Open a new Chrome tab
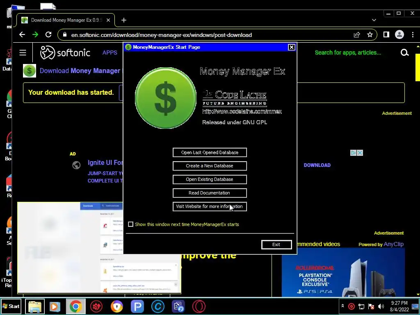Viewport: 420px width, 315px height. [x=124, y=20]
